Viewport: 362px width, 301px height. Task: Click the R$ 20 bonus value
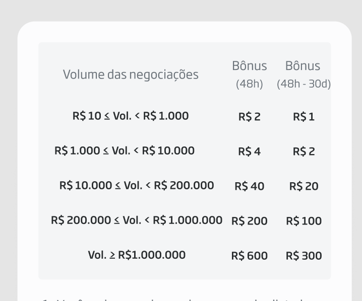tap(304, 186)
